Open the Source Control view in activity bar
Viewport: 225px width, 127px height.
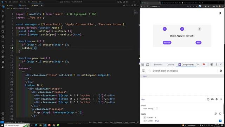click(x=3, y=16)
